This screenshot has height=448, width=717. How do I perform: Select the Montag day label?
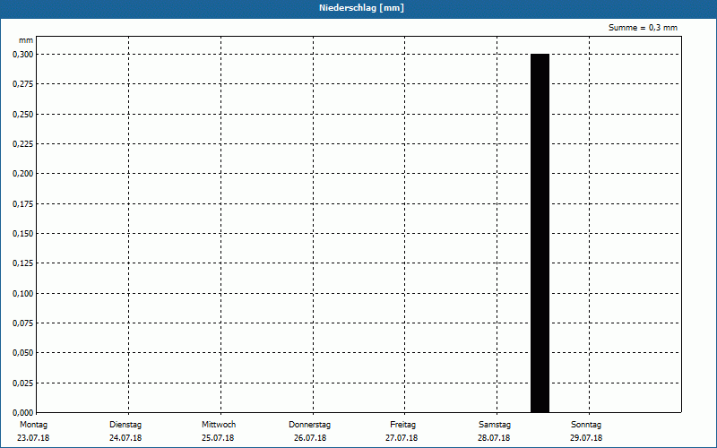coord(33,425)
